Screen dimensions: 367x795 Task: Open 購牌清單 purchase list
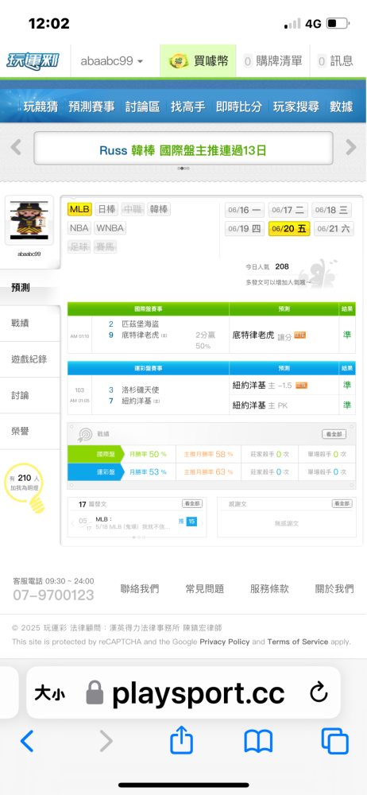pos(272,61)
